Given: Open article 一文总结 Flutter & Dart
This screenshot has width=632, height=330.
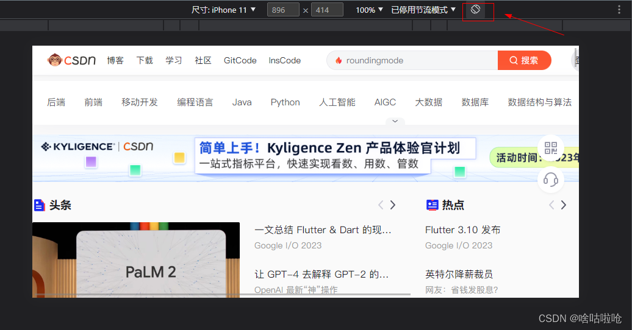Looking at the screenshot, I should coord(323,230).
